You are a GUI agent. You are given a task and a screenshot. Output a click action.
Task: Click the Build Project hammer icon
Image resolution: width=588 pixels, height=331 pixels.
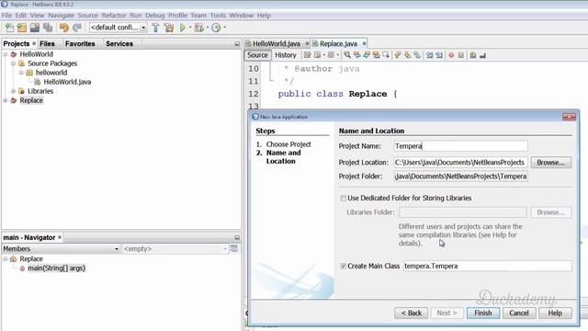[x=155, y=28]
